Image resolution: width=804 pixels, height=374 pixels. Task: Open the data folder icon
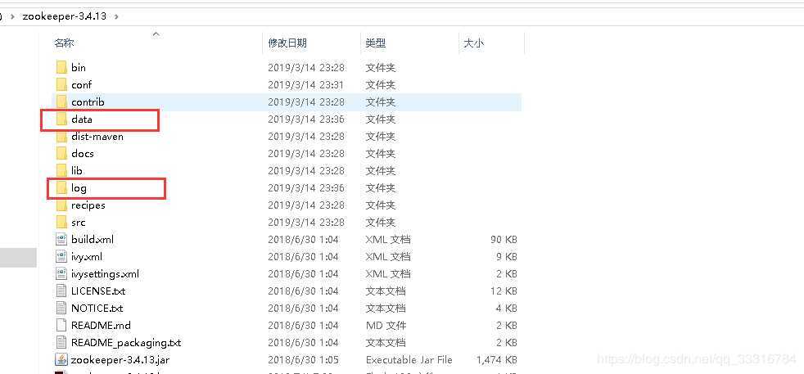tap(61, 119)
